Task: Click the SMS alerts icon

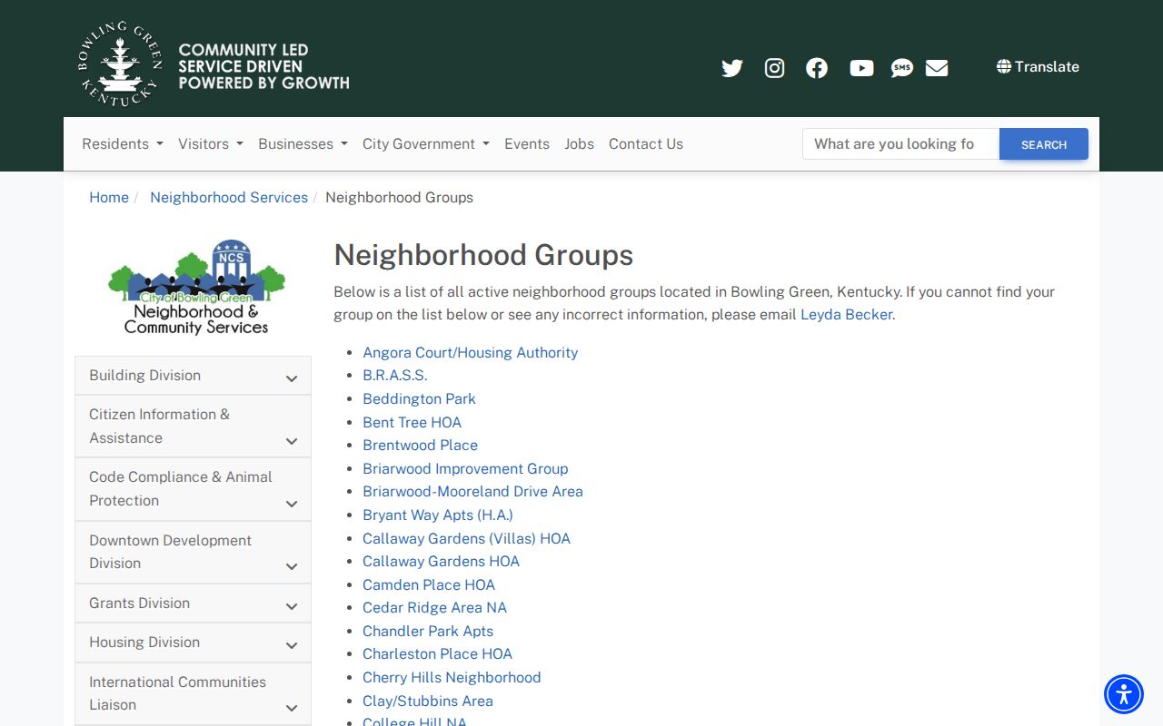Action: click(901, 68)
